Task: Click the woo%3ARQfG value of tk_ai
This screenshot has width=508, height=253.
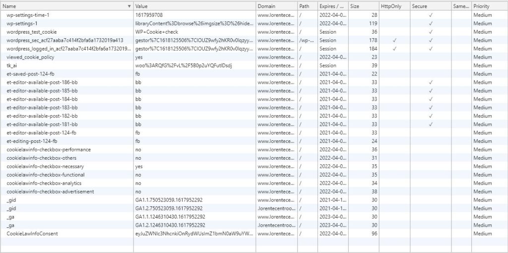Action: tap(184, 65)
